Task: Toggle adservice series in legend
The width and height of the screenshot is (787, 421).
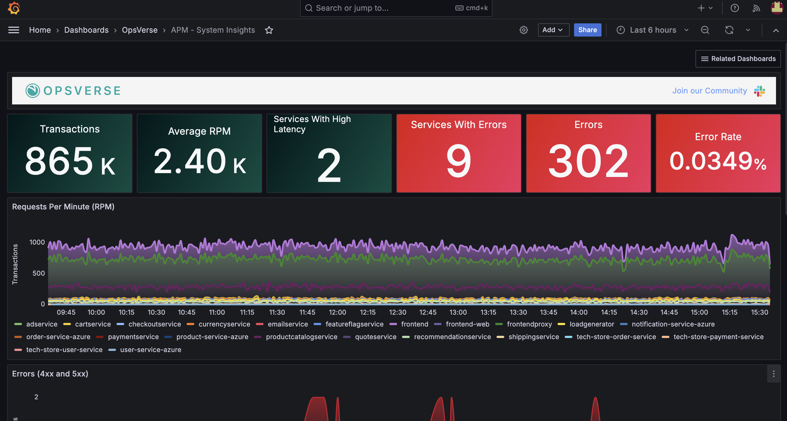Action: (x=41, y=324)
